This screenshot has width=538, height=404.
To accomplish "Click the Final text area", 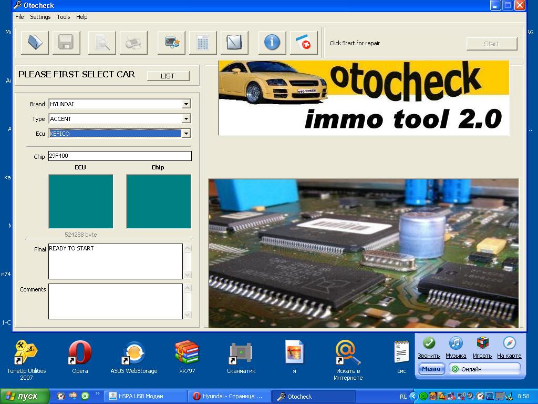I will click(x=115, y=261).
